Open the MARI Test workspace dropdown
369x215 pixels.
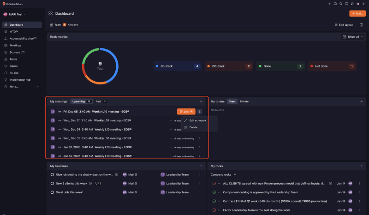click(15, 14)
